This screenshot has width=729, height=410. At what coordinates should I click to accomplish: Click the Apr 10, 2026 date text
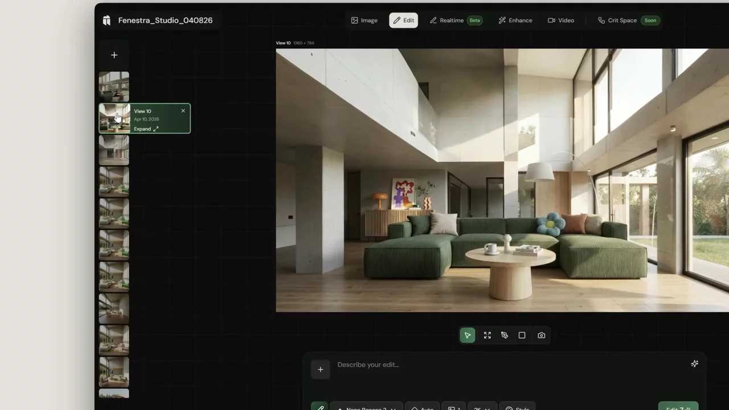coord(146,119)
